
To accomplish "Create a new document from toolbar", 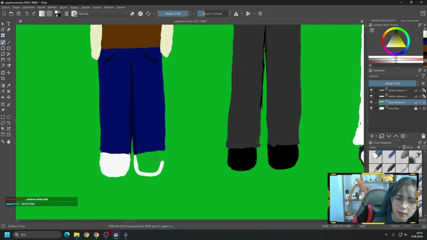I will pos(4,14).
